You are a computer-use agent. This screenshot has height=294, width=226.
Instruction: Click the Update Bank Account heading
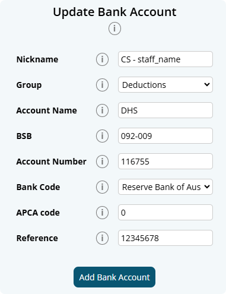[114, 12]
